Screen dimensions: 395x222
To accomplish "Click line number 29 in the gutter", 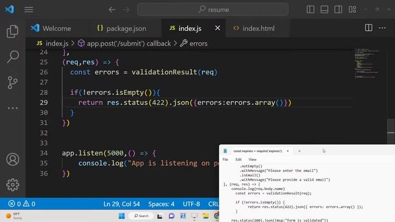I will pos(44,102).
